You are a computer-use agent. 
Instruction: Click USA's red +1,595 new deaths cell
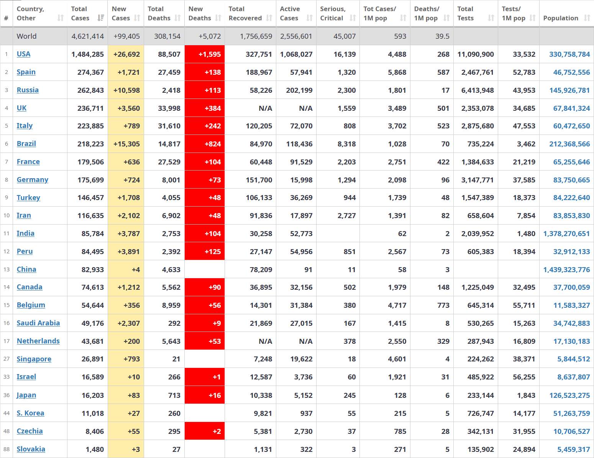[x=205, y=54]
